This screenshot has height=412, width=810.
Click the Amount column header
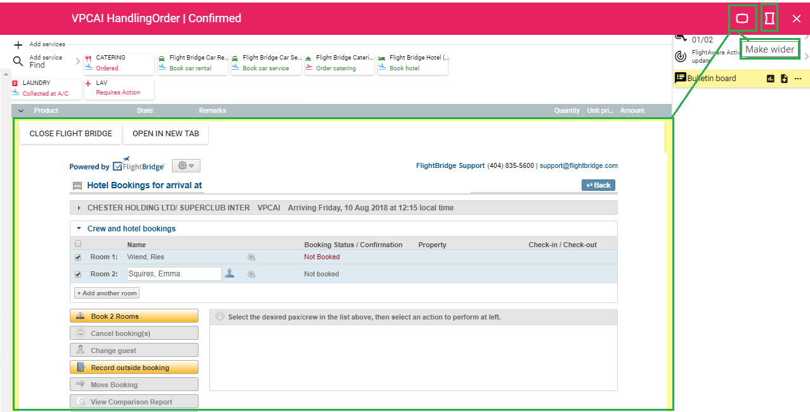632,110
